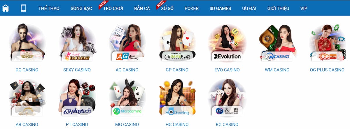Open the SÒNG BẠC menu
Viewport: 350px width, 129px height.
click(x=81, y=8)
